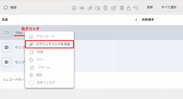Click the lock icon in toolbar
The height and width of the screenshot is (99, 183).
point(129,8)
